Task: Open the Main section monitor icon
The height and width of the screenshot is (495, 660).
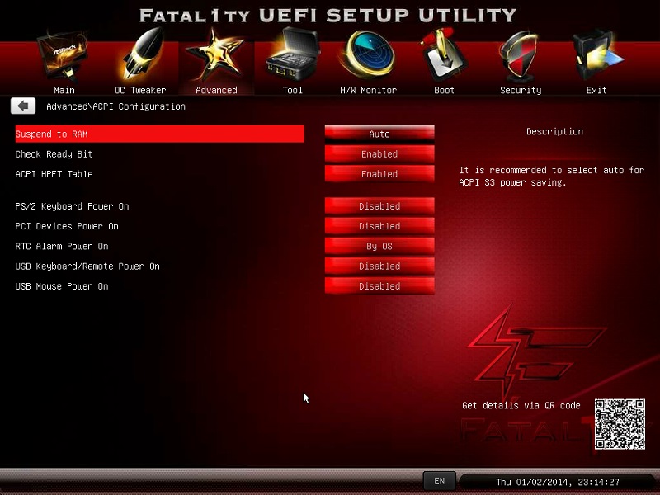Action: click(x=64, y=58)
